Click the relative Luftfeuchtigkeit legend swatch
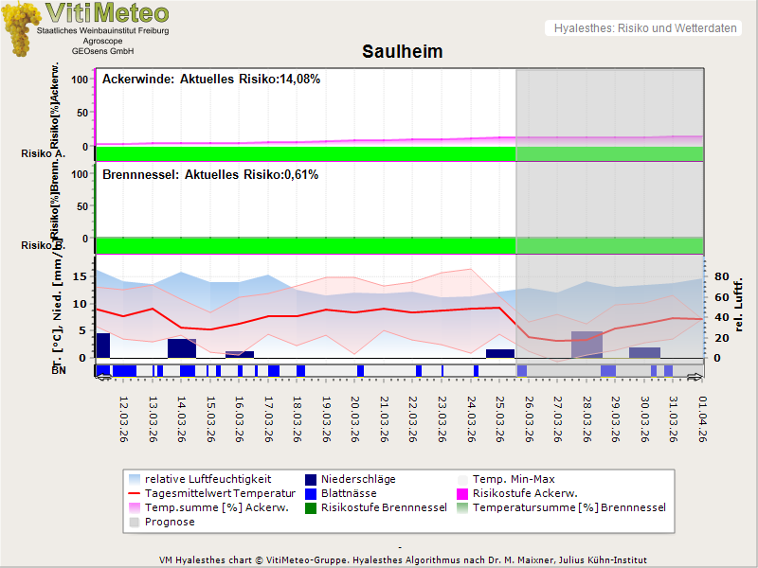 point(135,479)
